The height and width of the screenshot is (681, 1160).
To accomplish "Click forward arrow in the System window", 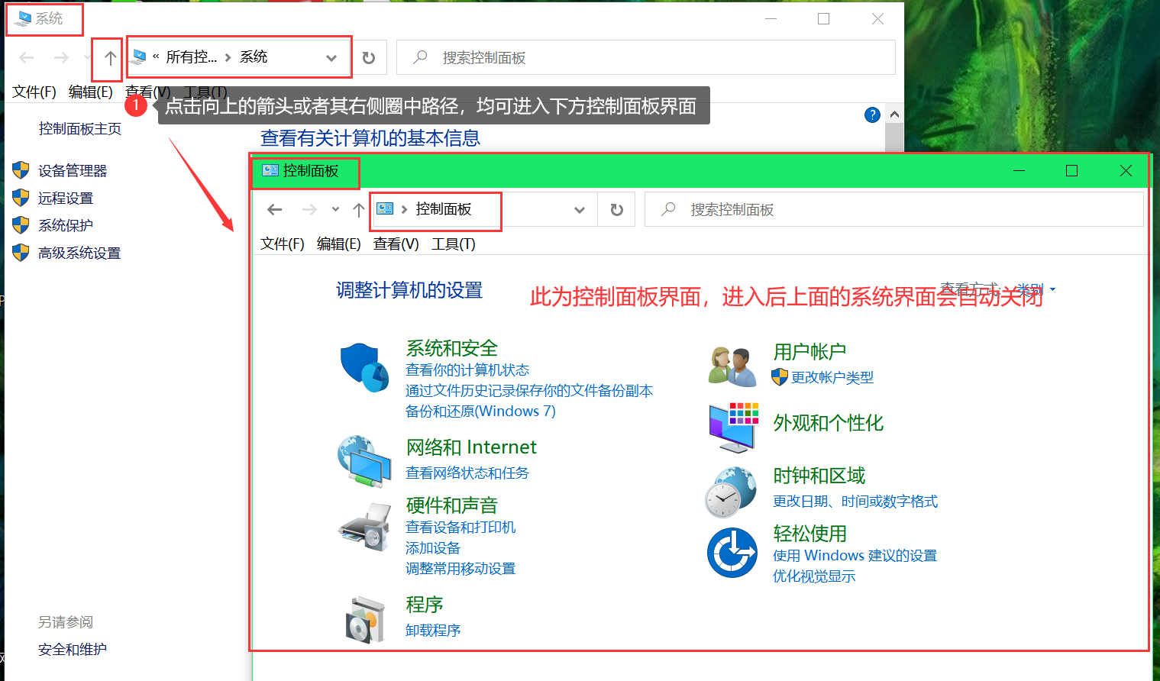I will pos(61,58).
